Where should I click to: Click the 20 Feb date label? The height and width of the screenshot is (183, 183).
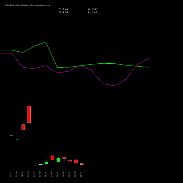pos(63,174)
